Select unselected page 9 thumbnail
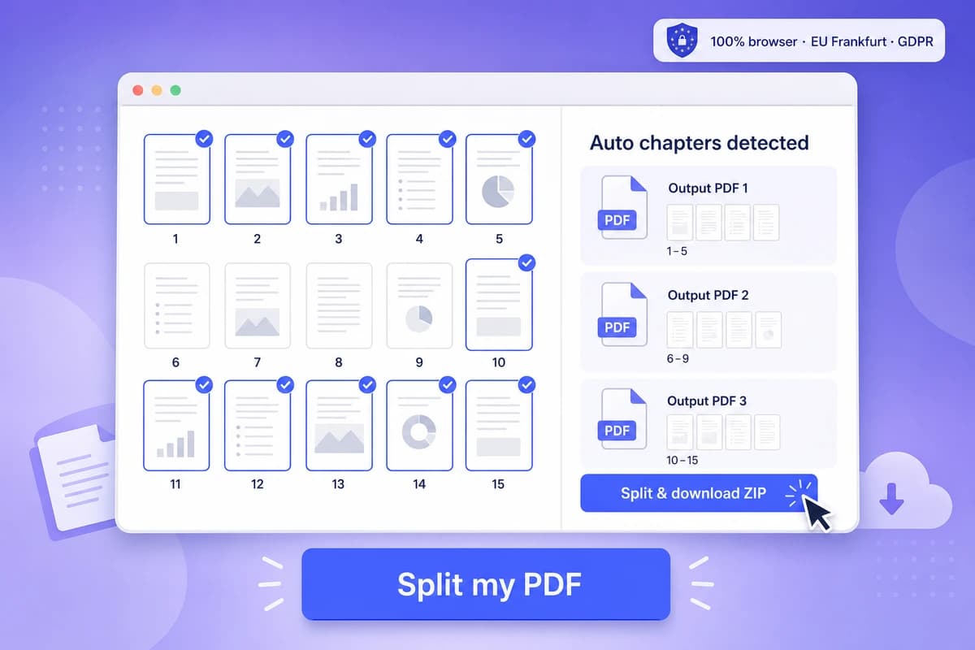Screen dimensions: 975x650 (x=418, y=304)
